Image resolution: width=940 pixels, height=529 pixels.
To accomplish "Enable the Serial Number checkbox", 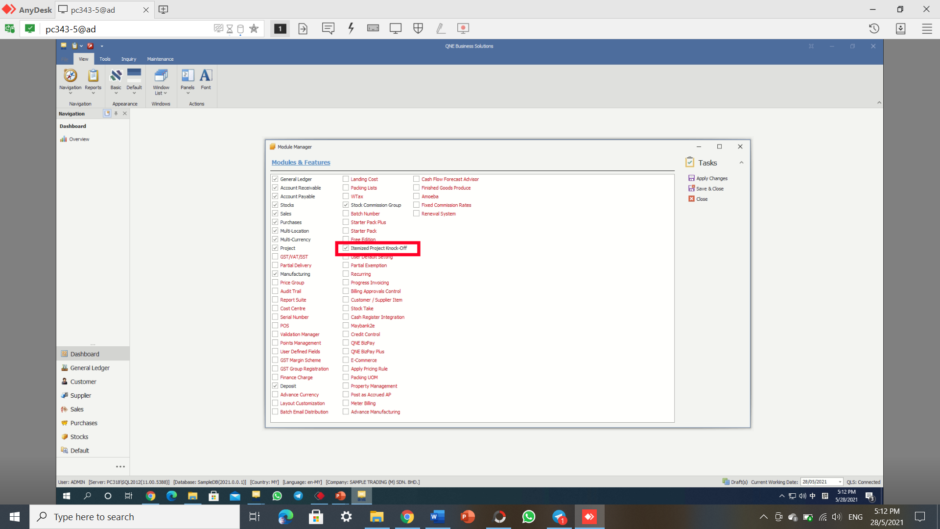I will (275, 317).
